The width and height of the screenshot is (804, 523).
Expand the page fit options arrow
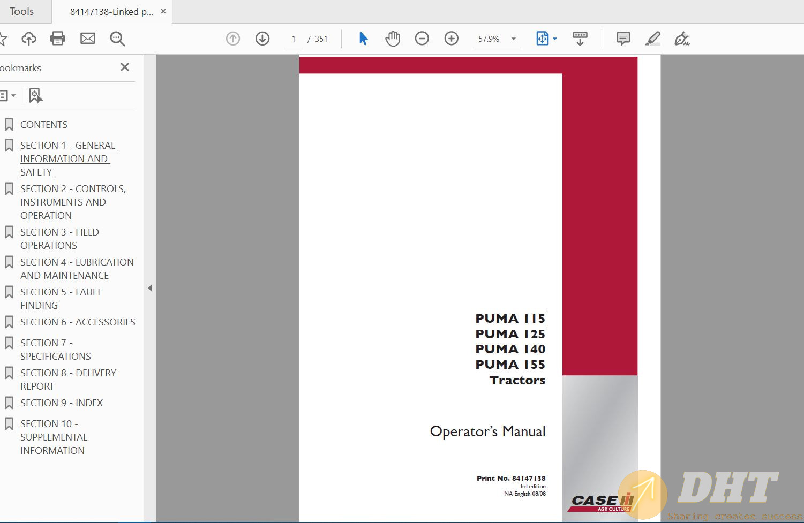555,39
